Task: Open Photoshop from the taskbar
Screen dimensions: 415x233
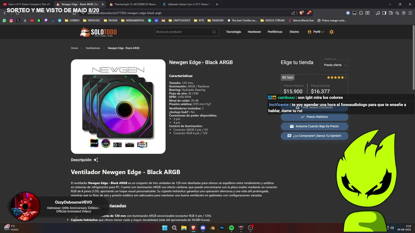Action: pos(222,228)
